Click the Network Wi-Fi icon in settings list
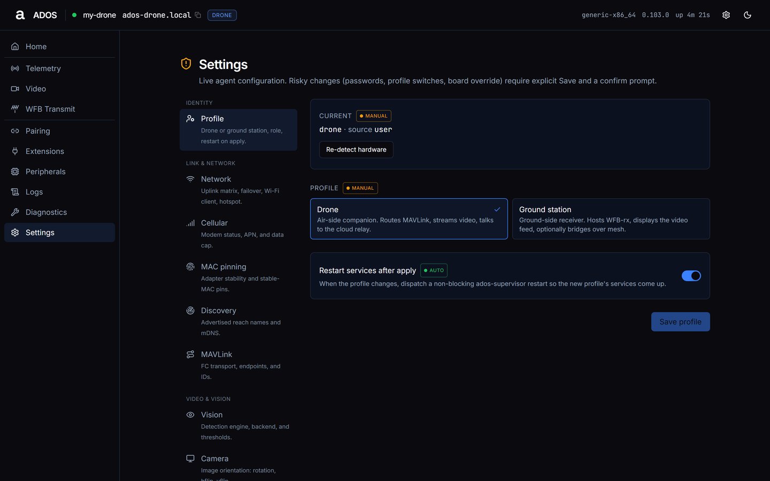The image size is (770, 481). 190,179
